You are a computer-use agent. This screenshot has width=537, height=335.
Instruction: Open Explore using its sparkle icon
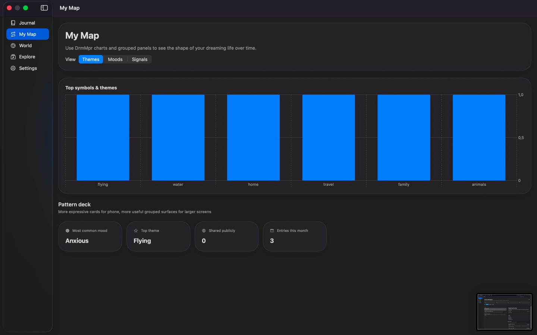(x=13, y=57)
